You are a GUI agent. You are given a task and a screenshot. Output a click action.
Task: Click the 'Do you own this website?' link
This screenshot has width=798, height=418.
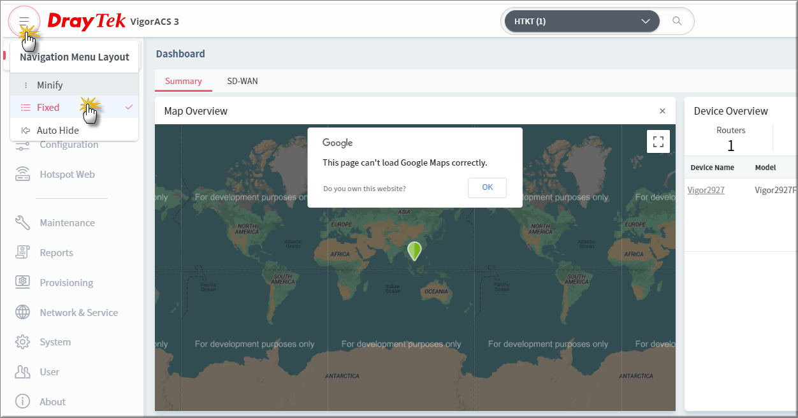coord(365,189)
